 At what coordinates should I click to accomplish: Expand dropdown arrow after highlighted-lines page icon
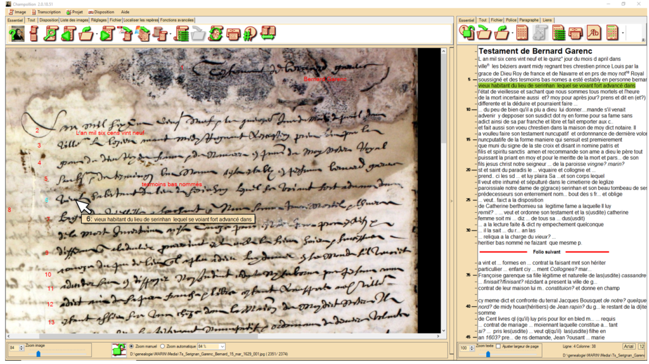click(x=623, y=33)
